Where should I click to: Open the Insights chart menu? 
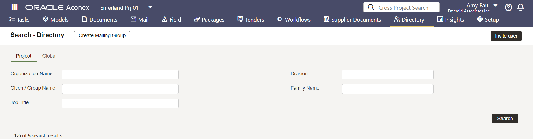click(451, 20)
